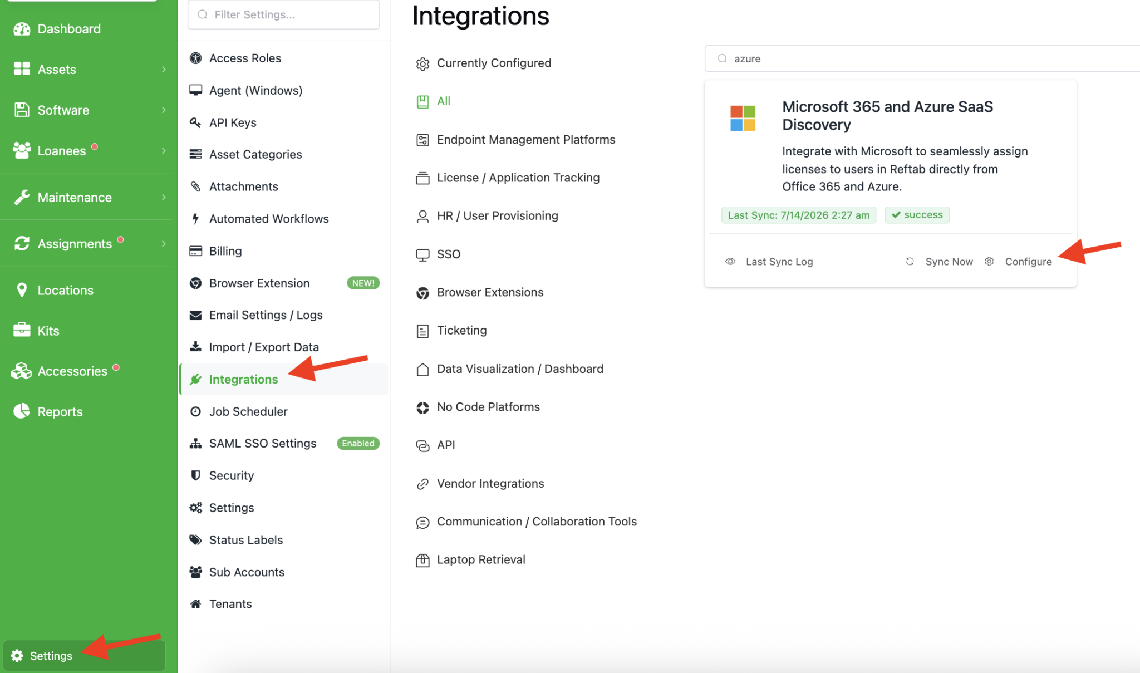This screenshot has height=673, width=1140.
Task: Click the Status Labels tags icon
Action: pyautogui.click(x=195, y=540)
